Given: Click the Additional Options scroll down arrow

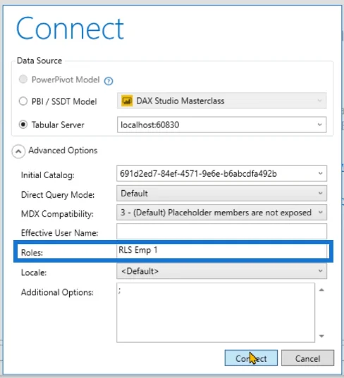Looking at the screenshot, I should coord(321,336).
